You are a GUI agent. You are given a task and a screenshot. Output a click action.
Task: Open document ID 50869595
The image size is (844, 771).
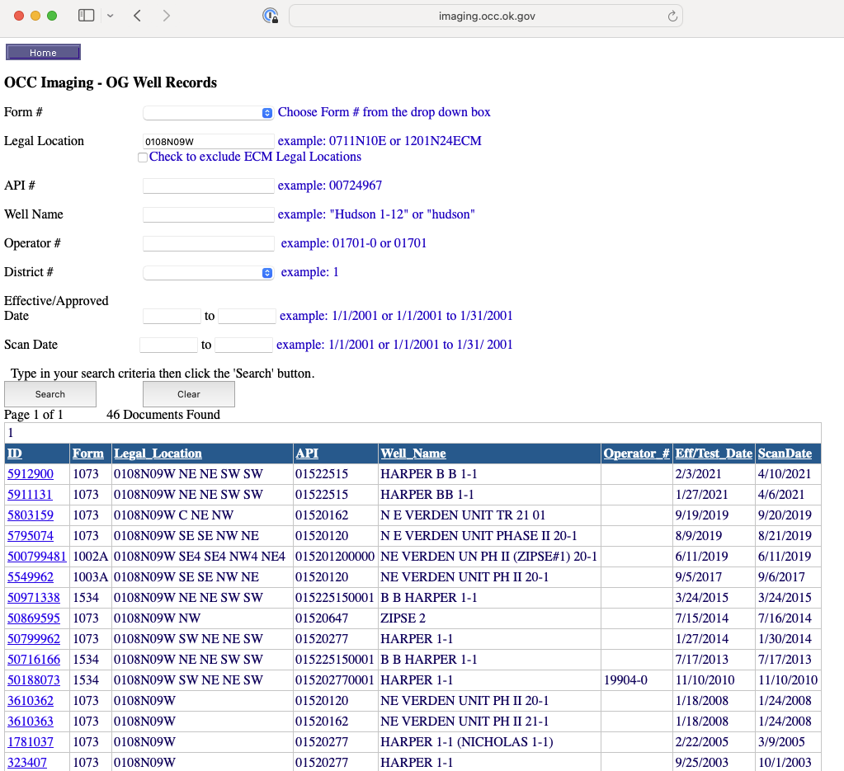coord(34,618)
